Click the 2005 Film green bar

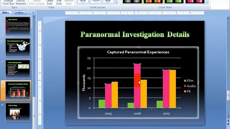[102, 104]
